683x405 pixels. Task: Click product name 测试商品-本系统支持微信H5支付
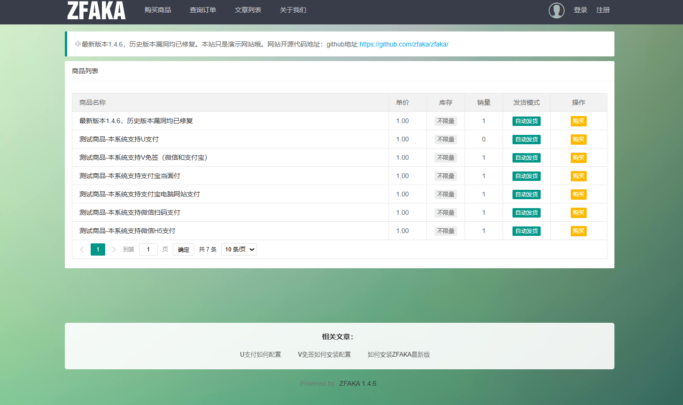tap(127, 231)
